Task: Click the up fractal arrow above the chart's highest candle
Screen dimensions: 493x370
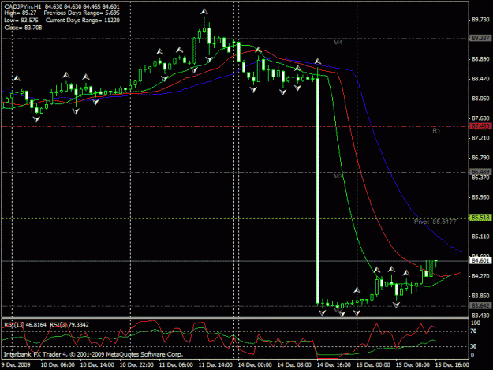Action: click(x=204, y=12)
